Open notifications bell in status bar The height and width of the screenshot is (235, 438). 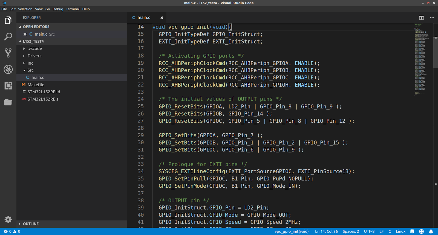coord(431,231)
